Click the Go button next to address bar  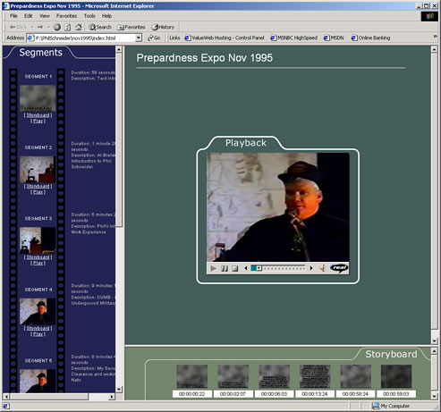154,38
